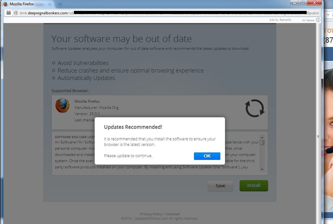Click the Ads by Remarkit label
The height and width of the screenshot is (224, 333).
(x=280, y=20)
